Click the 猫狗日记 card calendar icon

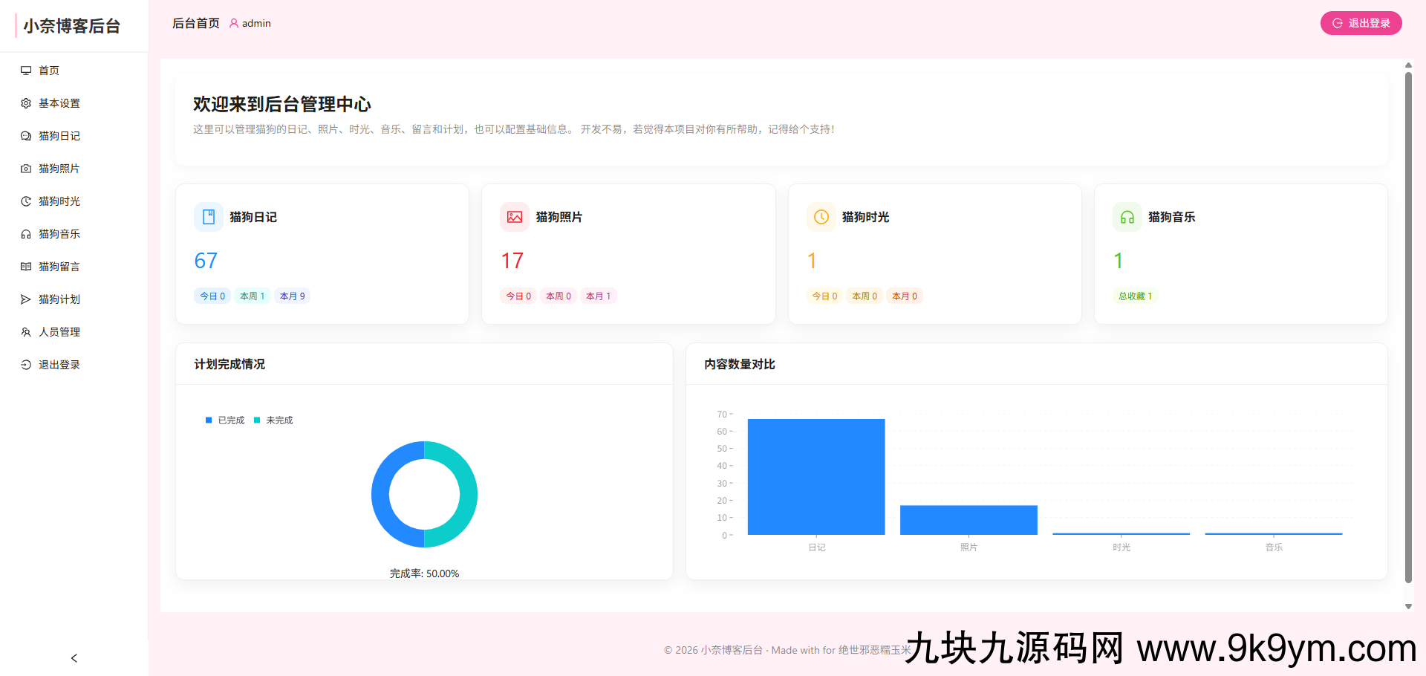click(209, 216)
